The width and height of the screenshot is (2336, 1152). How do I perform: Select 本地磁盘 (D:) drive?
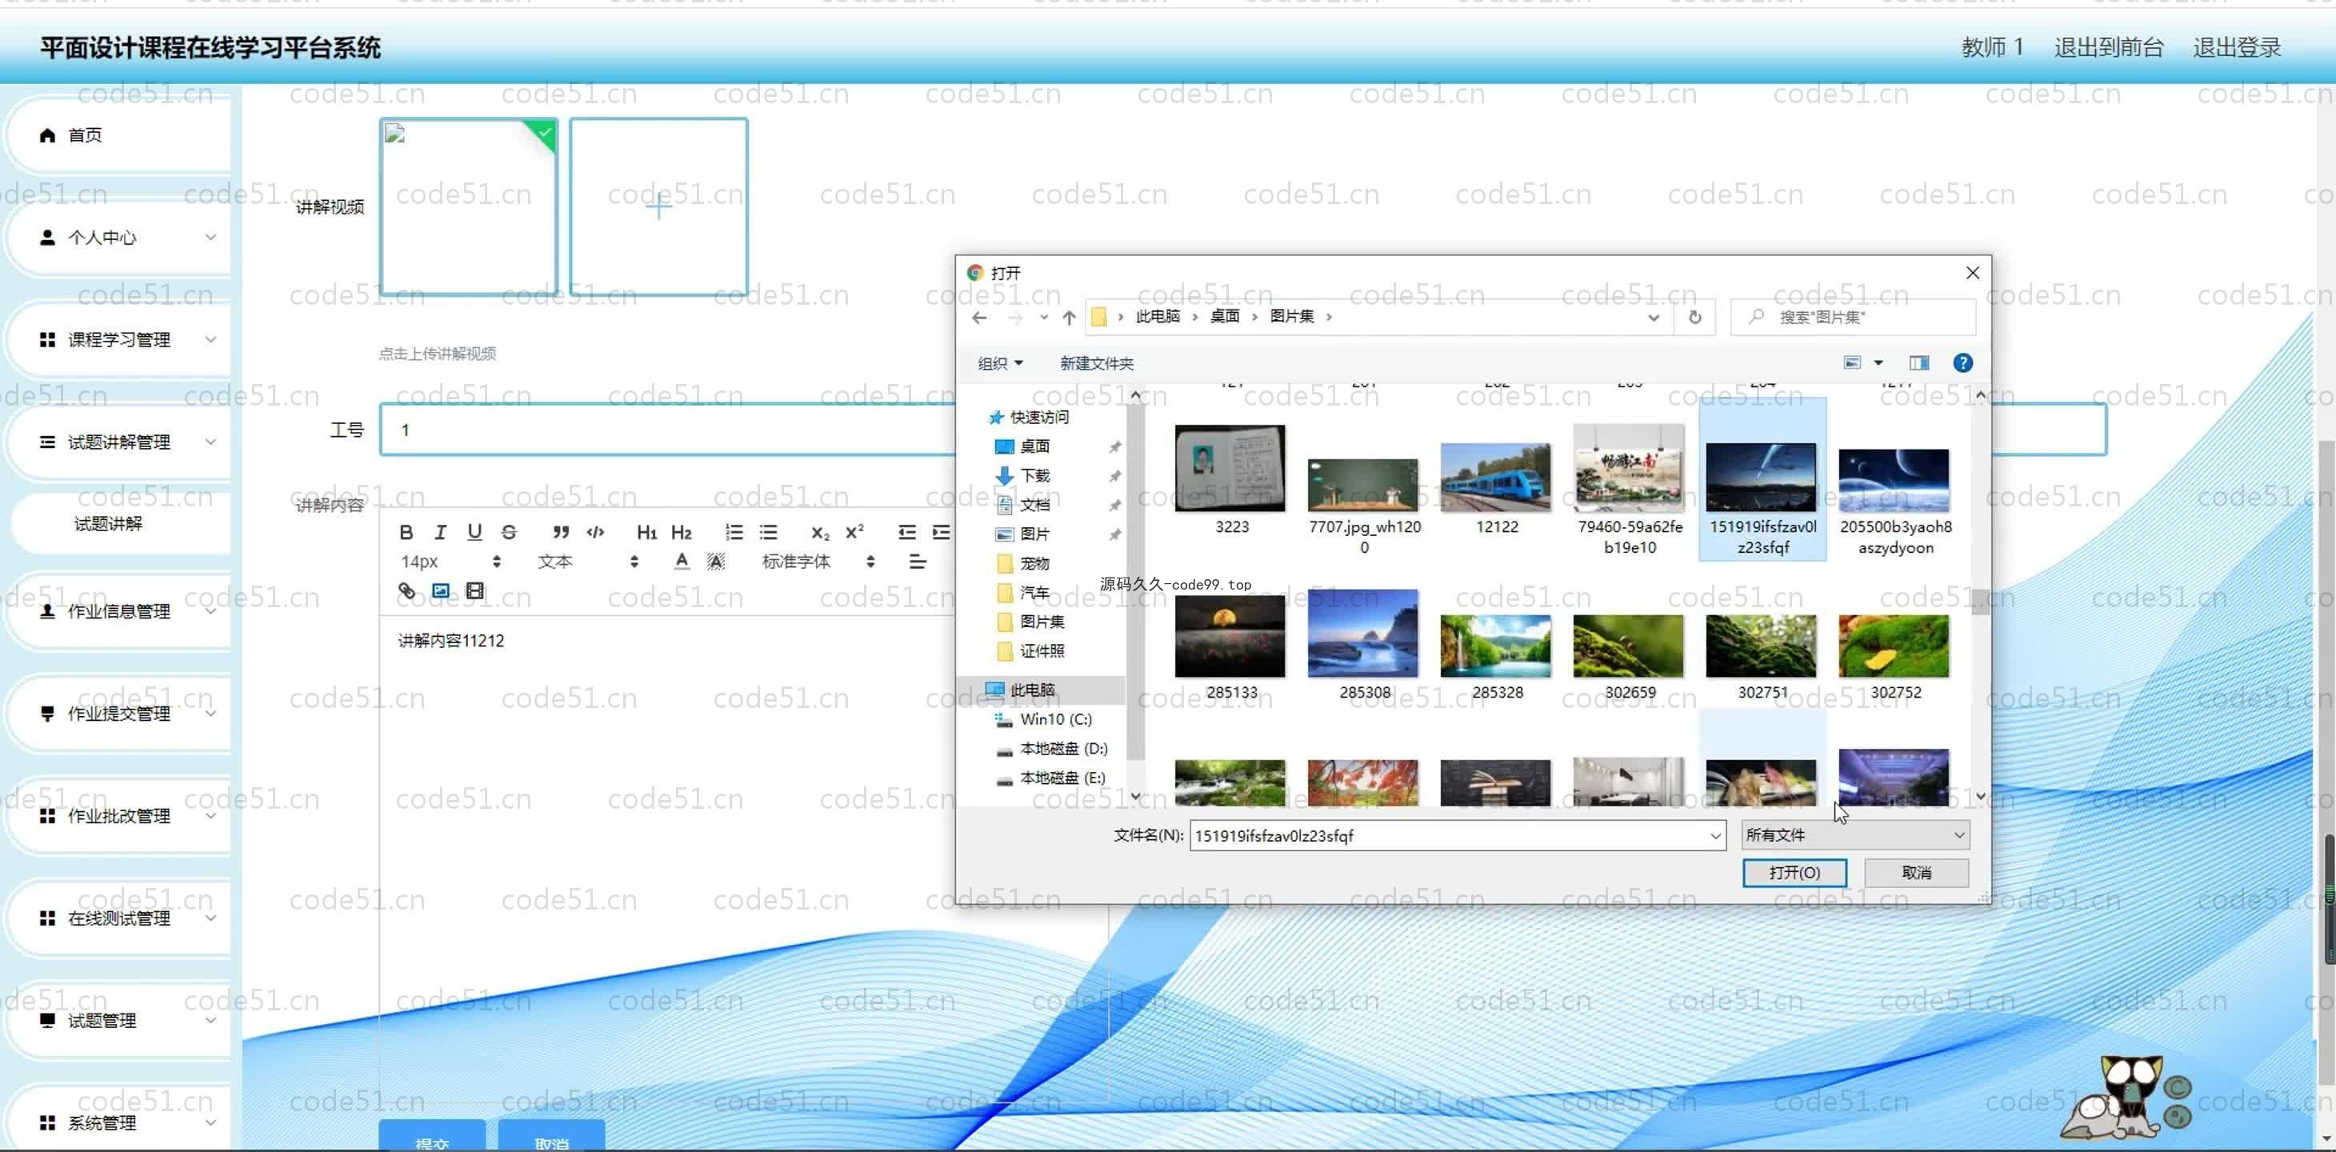pos(1063,748)
